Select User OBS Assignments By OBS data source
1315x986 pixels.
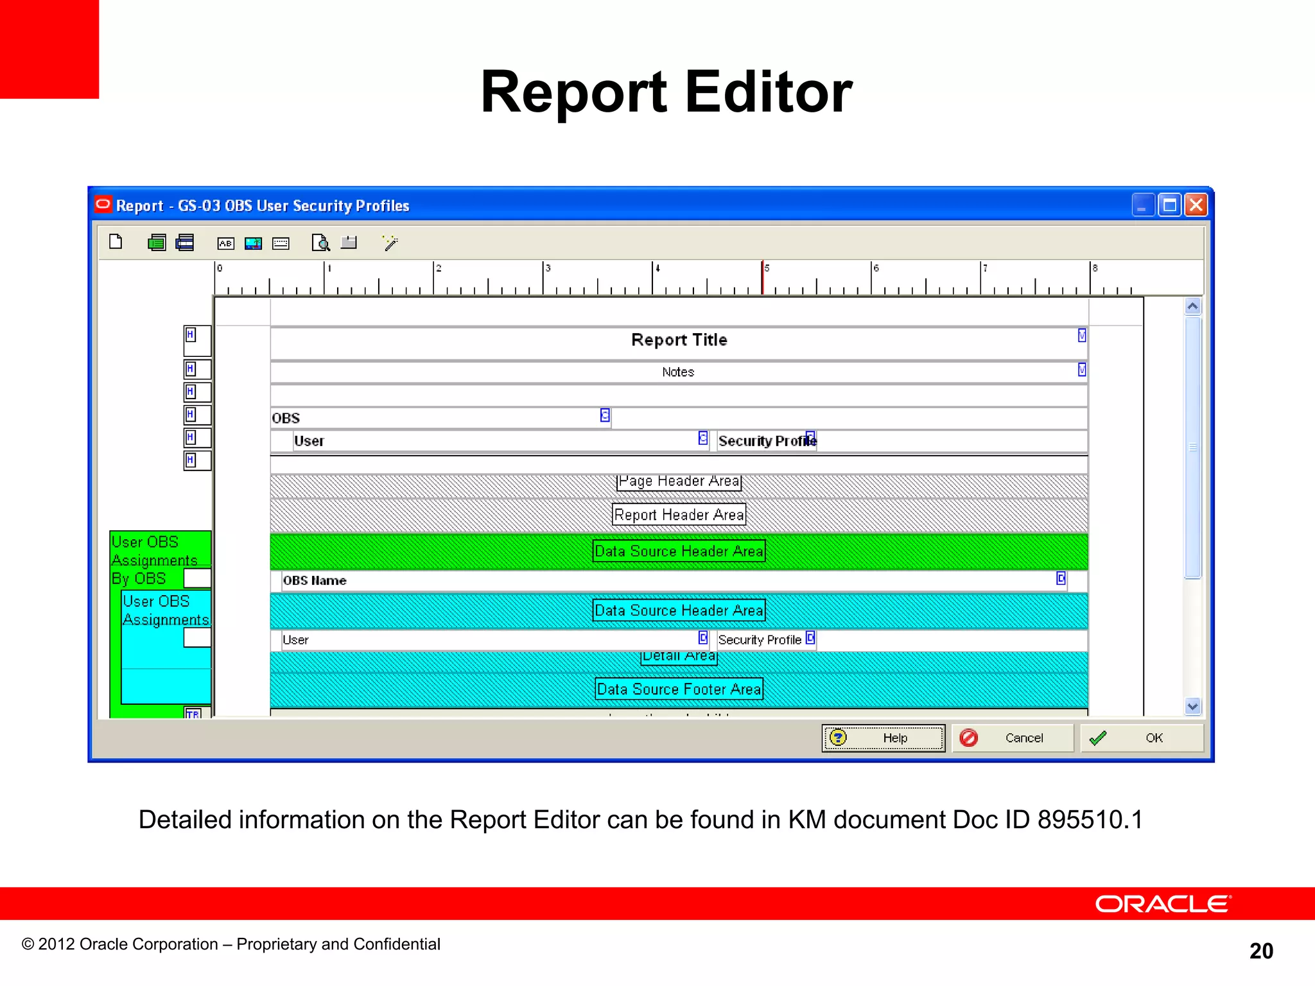click(154, 560)
